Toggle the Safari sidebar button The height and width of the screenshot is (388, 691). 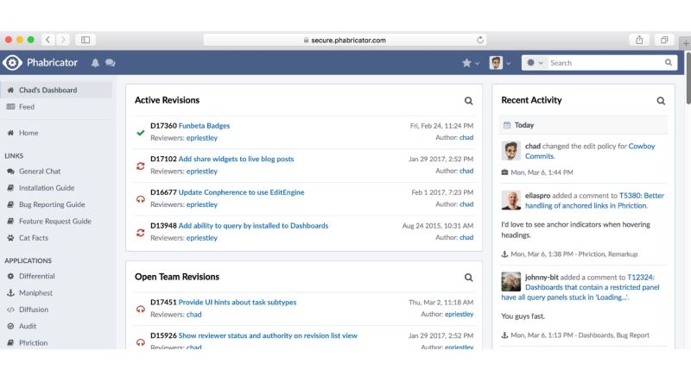(x=86, y=40)
